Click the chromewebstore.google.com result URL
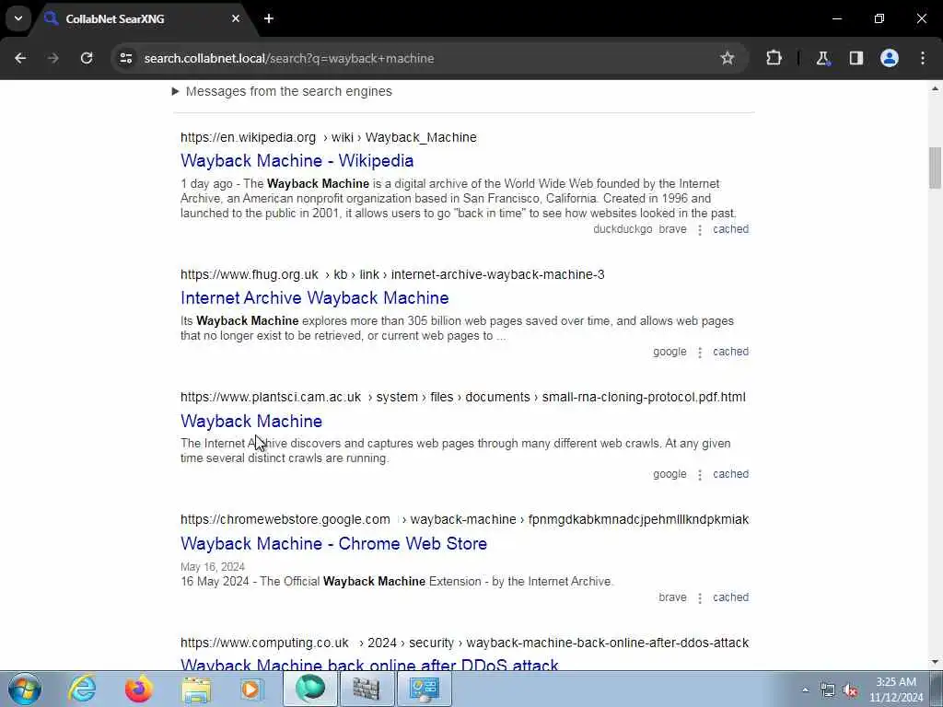Screen dimensions: 943x707 tap(464, 519)
